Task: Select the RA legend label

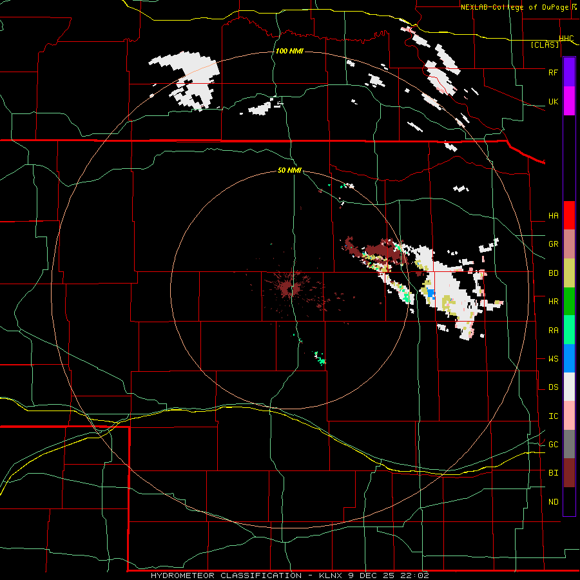Action: click(553, 331)
